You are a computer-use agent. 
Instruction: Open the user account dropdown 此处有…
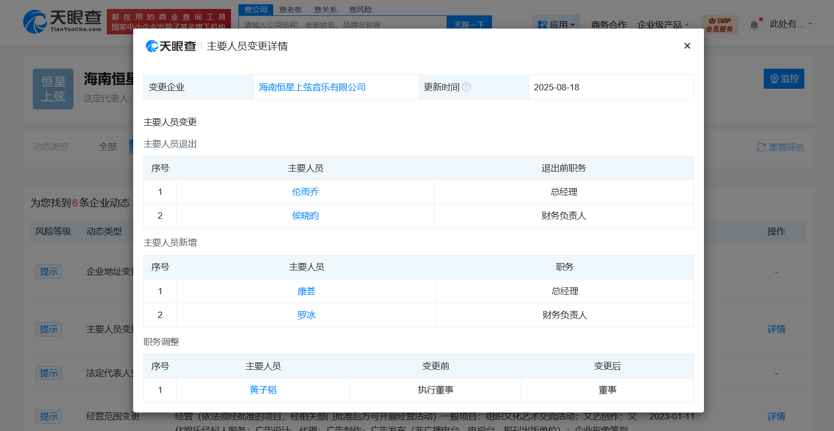coord(790,24)
